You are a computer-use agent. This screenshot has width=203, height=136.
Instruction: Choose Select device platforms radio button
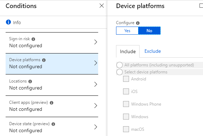pos(119,72)
